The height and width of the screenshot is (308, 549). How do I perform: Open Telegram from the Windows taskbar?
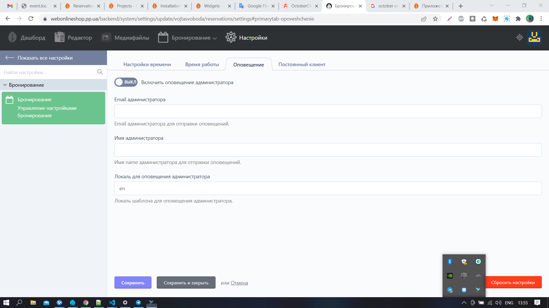(x=138, y=303)
